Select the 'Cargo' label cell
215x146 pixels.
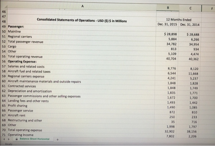(12, 46)
